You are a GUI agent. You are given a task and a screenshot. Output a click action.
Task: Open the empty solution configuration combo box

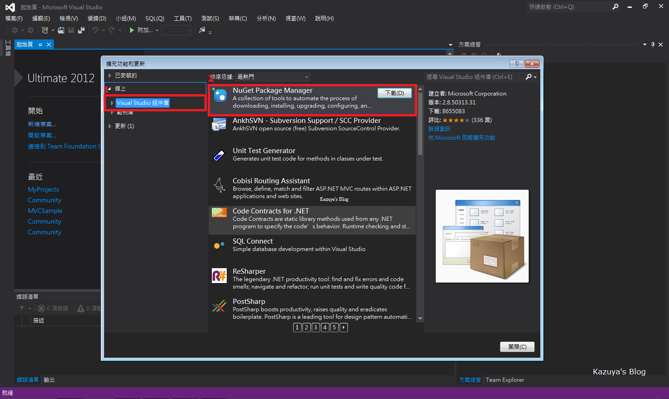tap(176, 30)
